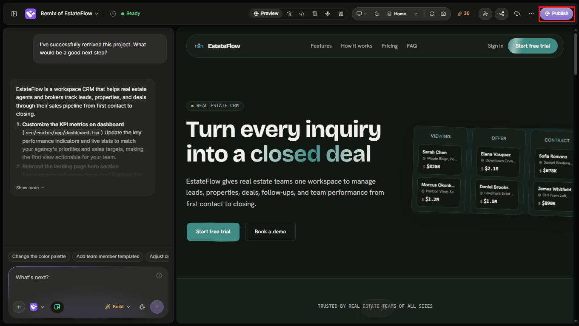Open the file tree view icon
579x326 pixels.
point(289,14)
